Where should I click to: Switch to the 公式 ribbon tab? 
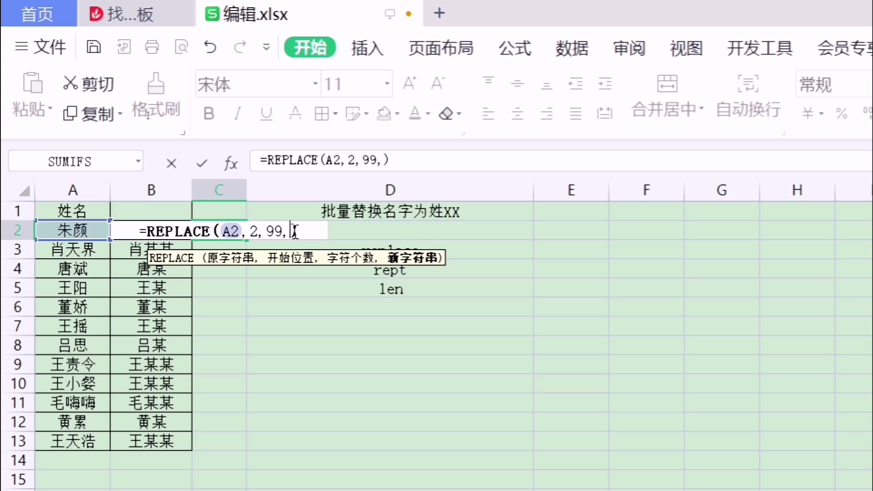514,48
